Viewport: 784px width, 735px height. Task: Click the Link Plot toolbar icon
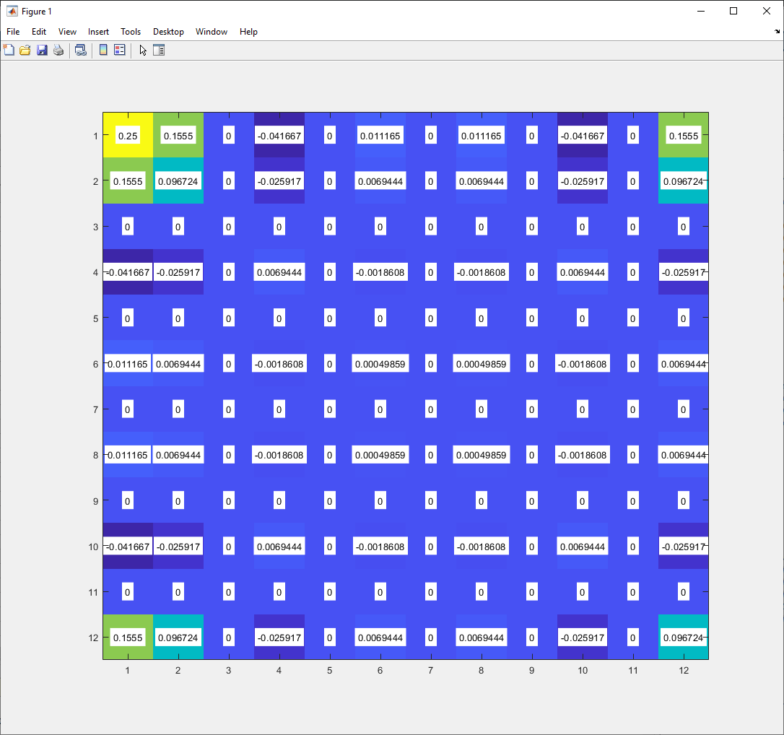(81, 50)
